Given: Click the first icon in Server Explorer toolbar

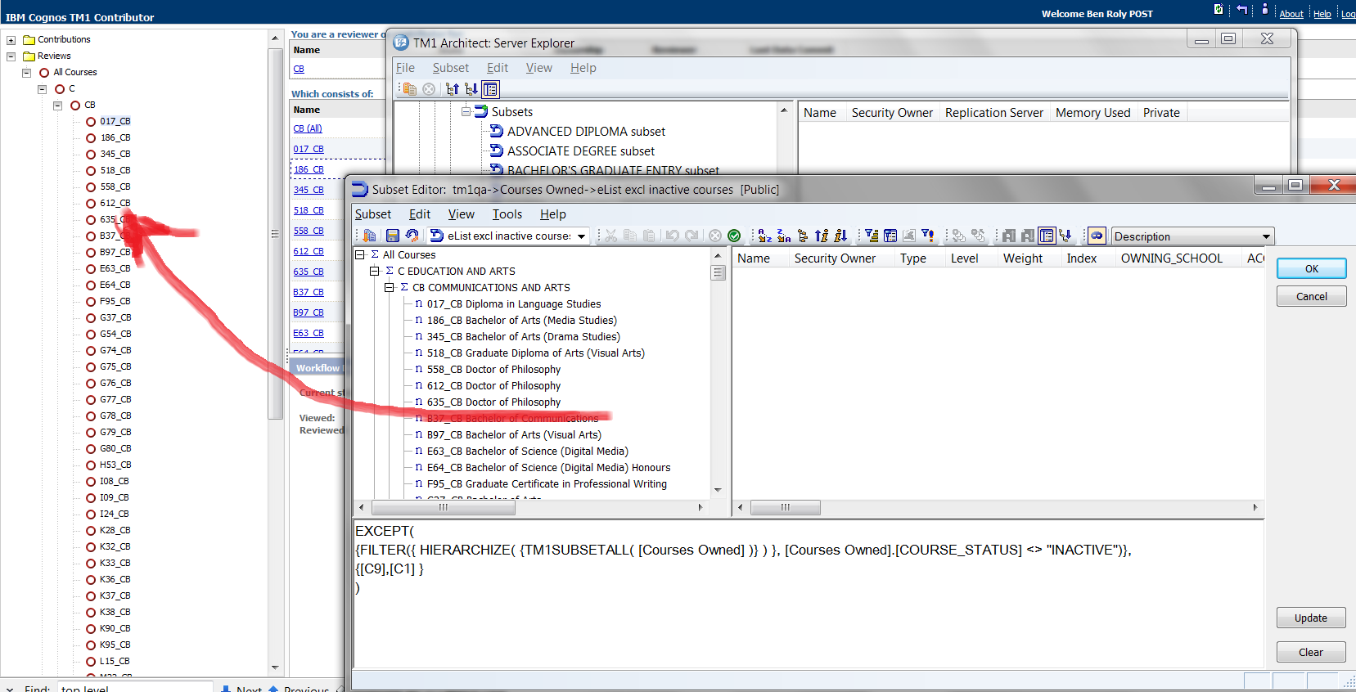Looking at the screenshot, I should [x=410, y=89].
